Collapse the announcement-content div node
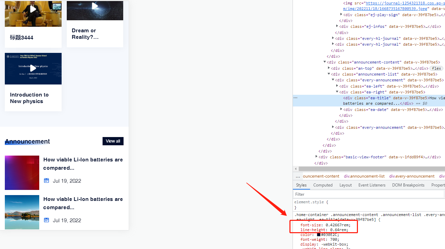The image size is (445, 249). point(325,62)
